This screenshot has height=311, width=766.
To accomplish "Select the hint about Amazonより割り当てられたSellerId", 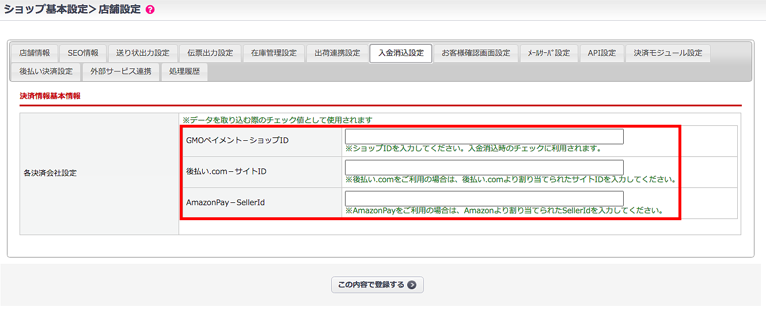I will point(504,210).
